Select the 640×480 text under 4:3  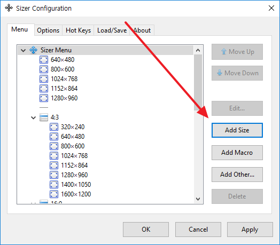coord(73,137)
